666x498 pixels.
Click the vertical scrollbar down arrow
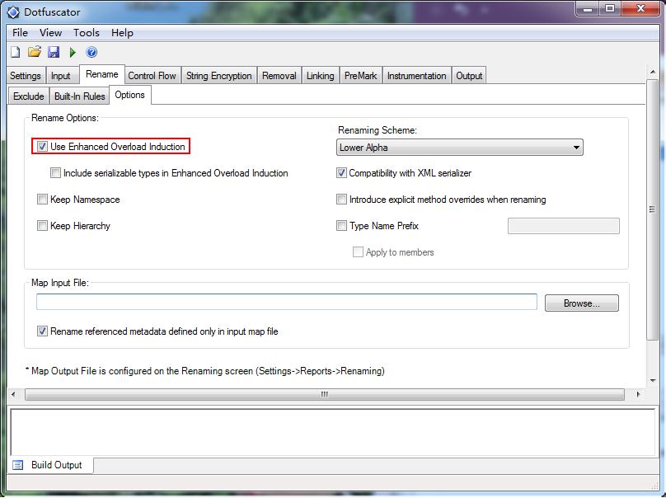[653, 380]
